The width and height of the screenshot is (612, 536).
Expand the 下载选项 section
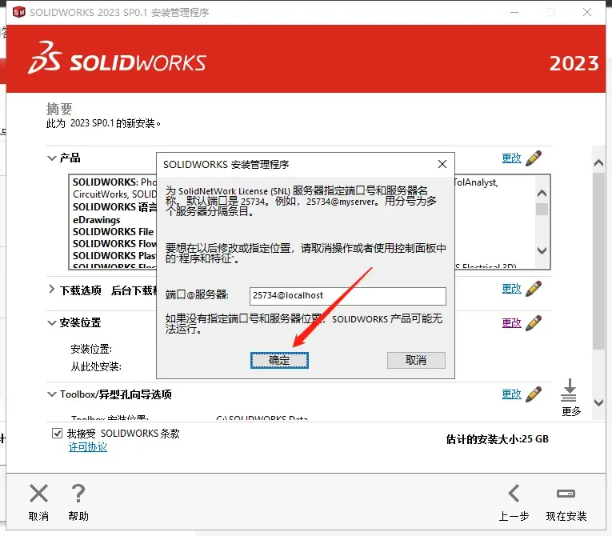[51, 290]
